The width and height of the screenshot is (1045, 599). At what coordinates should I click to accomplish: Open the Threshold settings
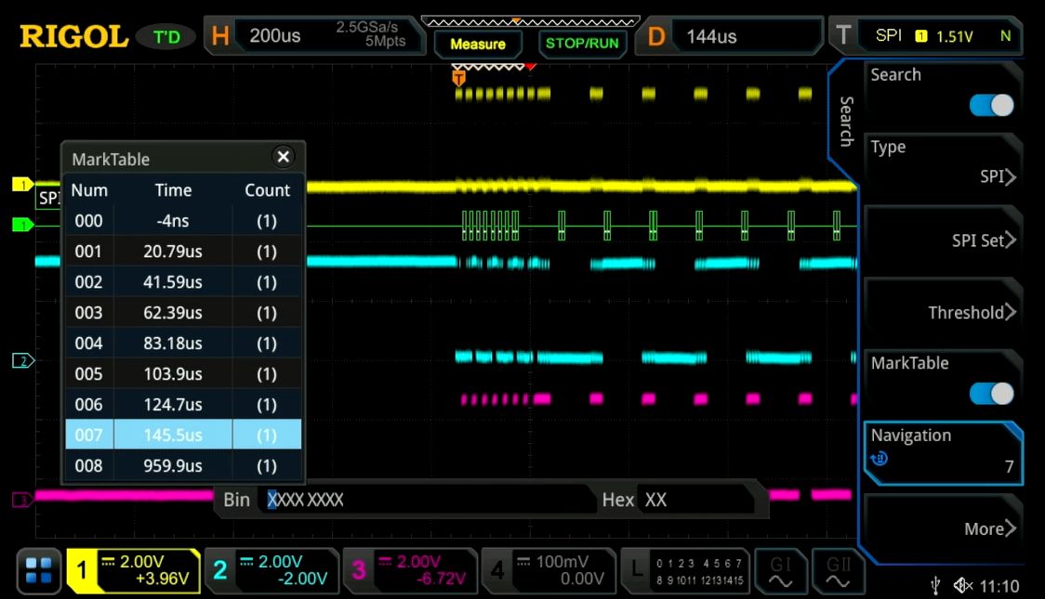[942, 312]
